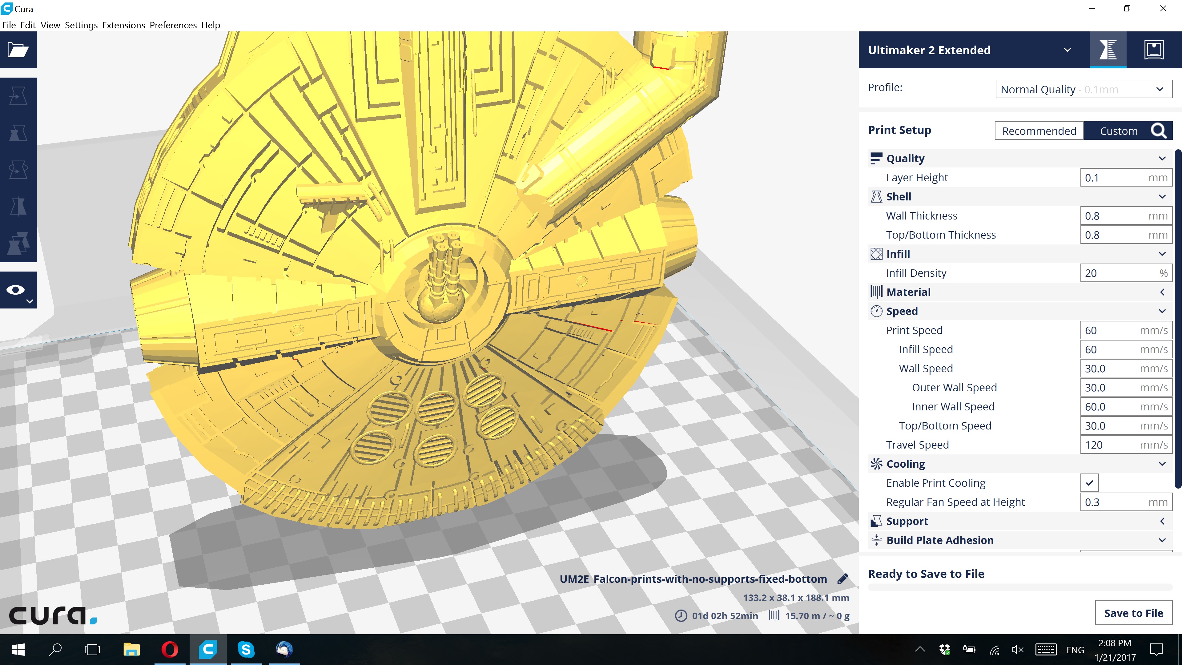Select the Scale tool in left toolbar
This screenshot has height=665, width=1182.
[x=18, y=133]
